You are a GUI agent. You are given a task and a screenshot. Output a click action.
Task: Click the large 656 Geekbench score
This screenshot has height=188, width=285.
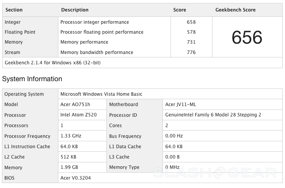pos(247,38)
